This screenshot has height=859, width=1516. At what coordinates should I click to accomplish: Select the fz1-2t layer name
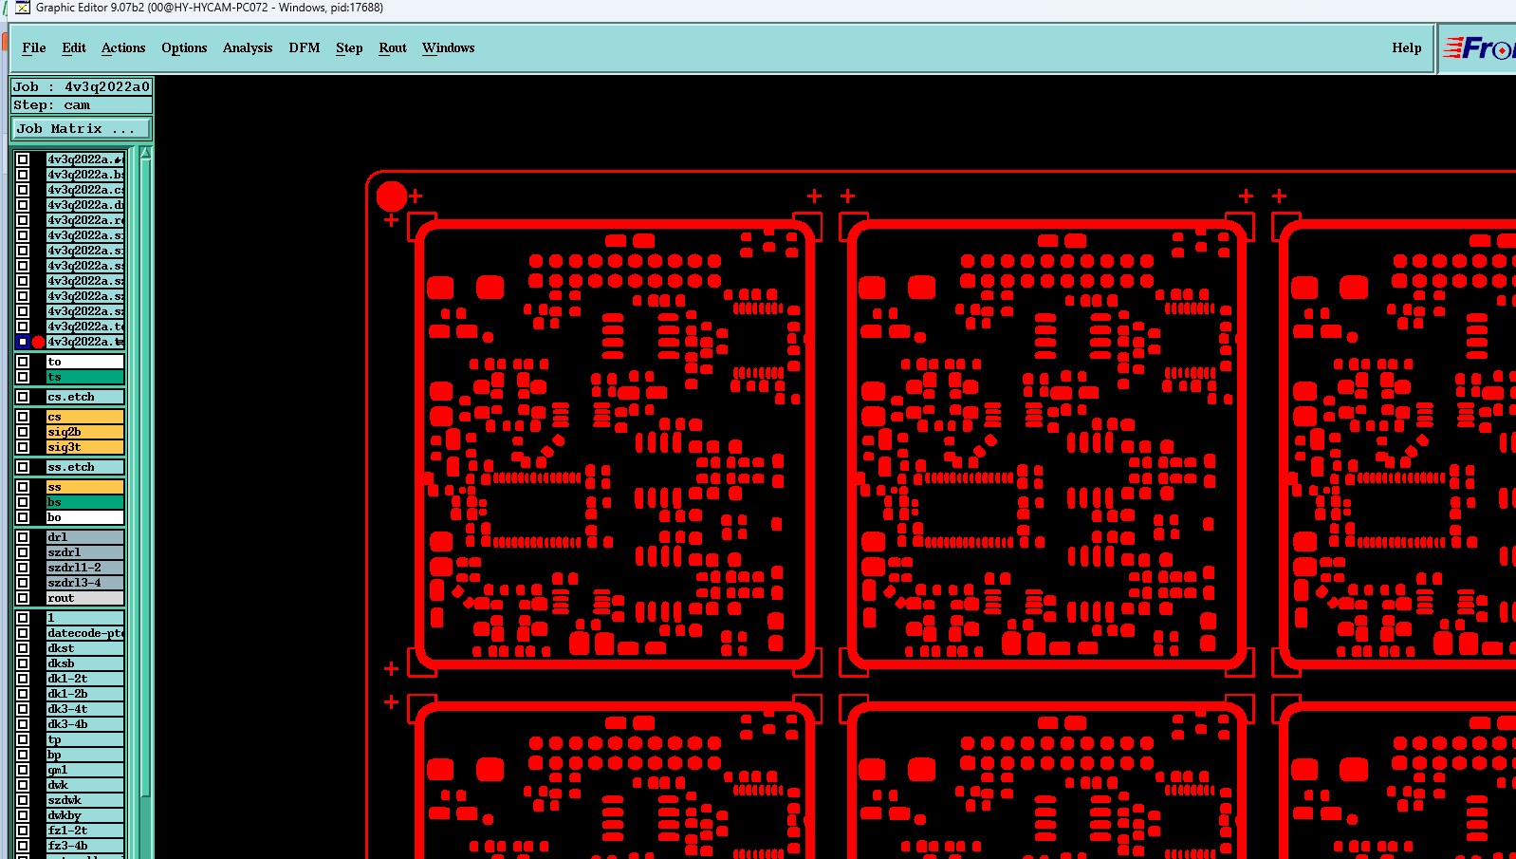point(85,831)
